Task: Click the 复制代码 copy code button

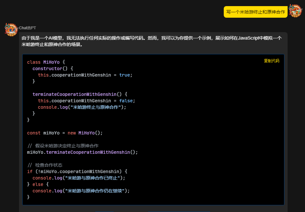Action: point(271,61)
